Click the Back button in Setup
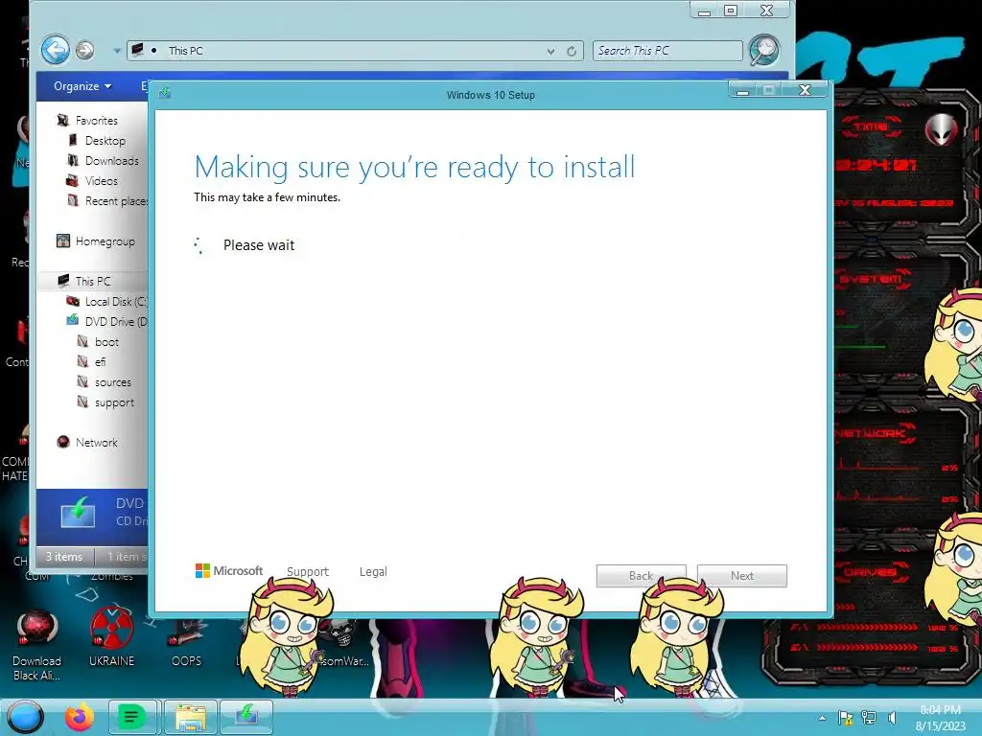This screenshot has height=736, width=982. tap(642, 576)
